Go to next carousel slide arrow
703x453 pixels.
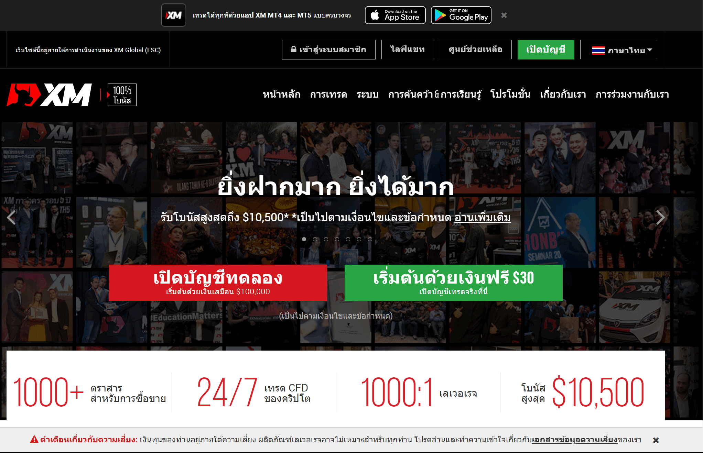tap(660, 217)
